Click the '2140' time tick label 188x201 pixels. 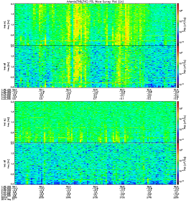[149, 197]
